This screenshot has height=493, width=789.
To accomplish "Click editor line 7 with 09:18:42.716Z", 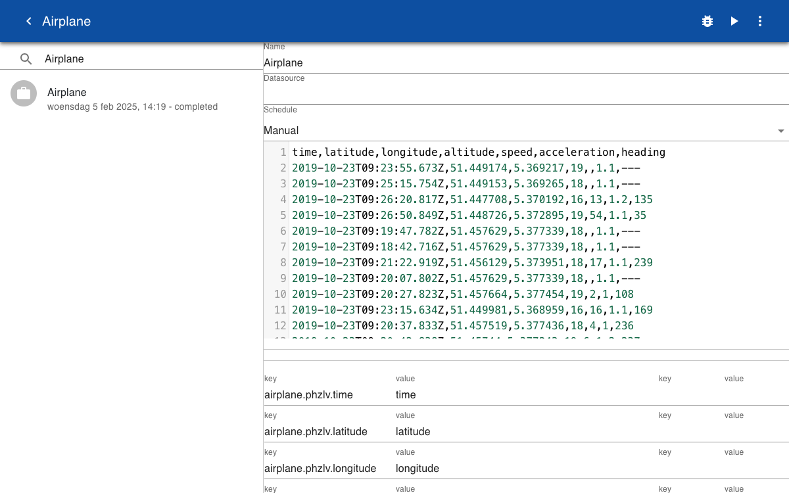I will pyautogui.click(x=466, y=247).
